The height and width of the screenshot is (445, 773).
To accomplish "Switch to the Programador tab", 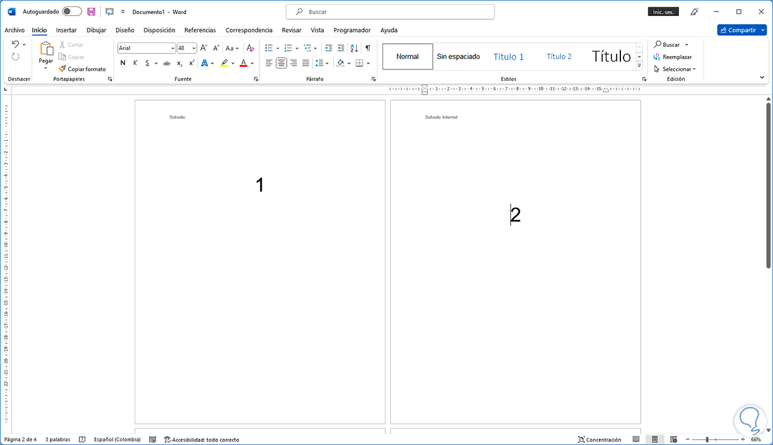I will point(352,30).
